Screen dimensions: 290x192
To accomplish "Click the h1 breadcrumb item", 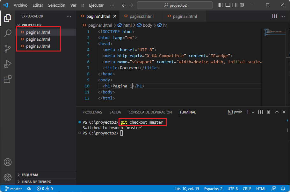I will coord(163,25).
